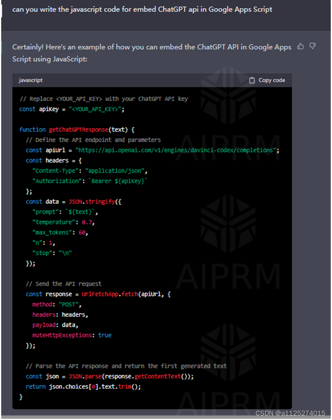Click the javascript language label
332x420 pixels.
30,80
